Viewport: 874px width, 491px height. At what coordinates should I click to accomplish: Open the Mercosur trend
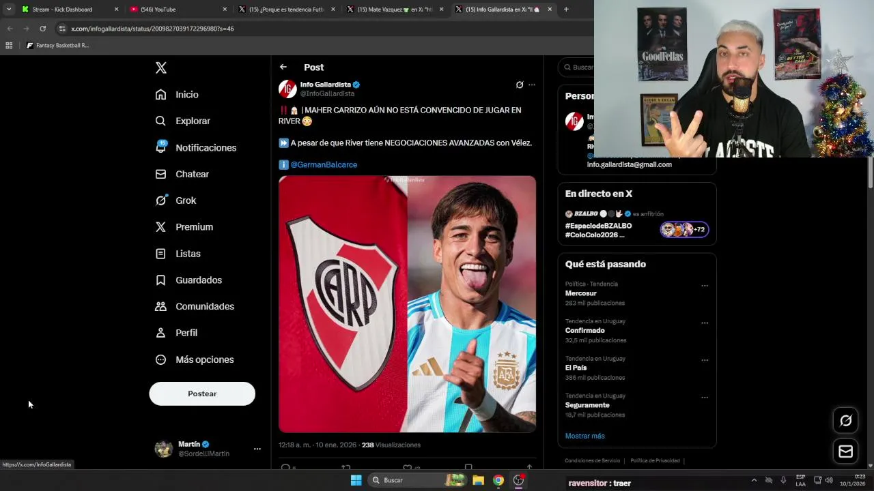click(580, 293)
